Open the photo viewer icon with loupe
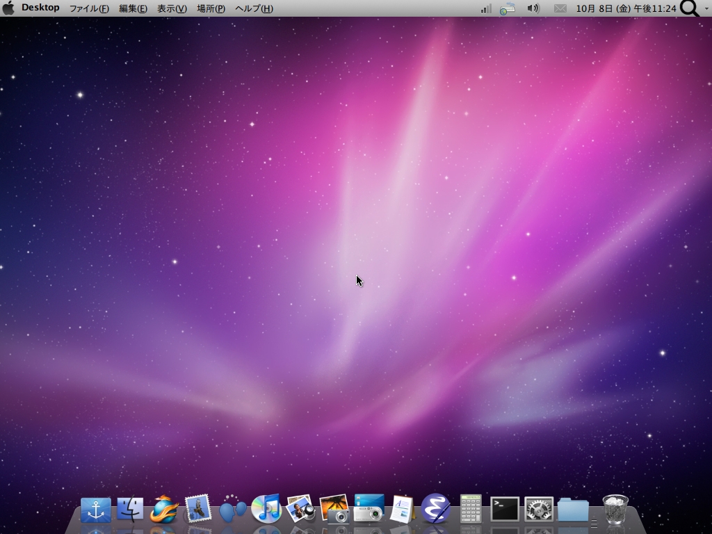Screen dimensions: 712x534 click(300, 508)
